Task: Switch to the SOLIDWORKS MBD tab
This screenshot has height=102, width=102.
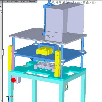Action: coord(29,2)
